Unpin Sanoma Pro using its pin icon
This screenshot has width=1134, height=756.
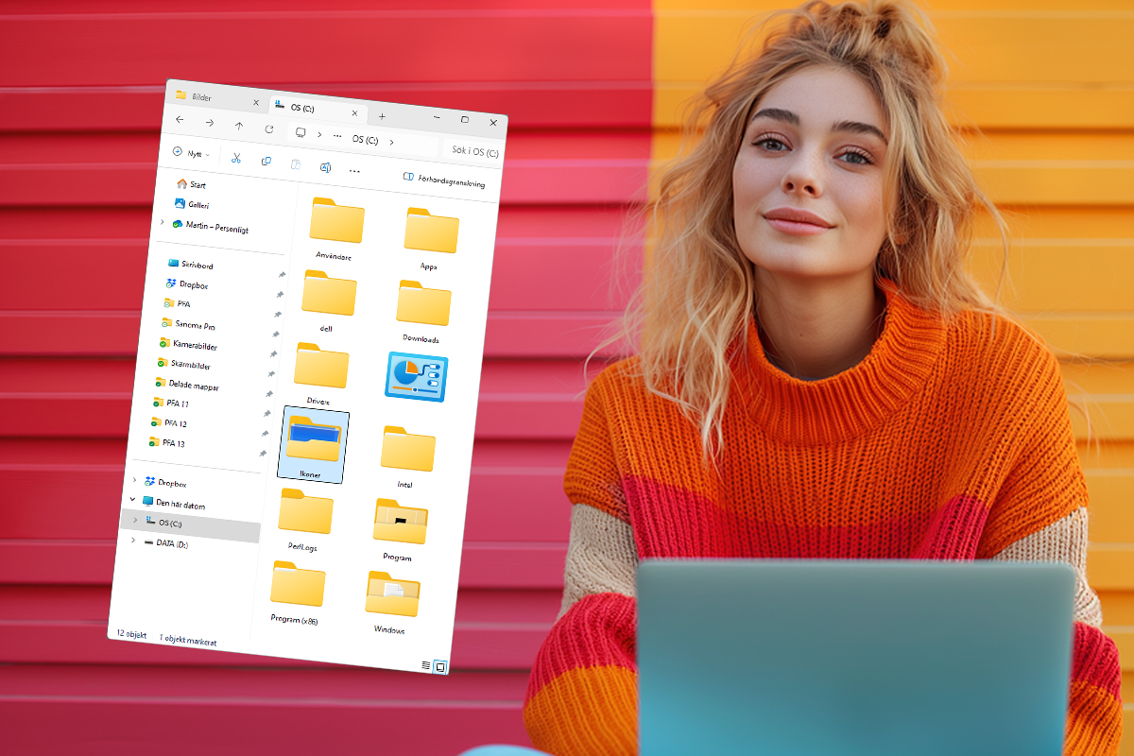275,335
